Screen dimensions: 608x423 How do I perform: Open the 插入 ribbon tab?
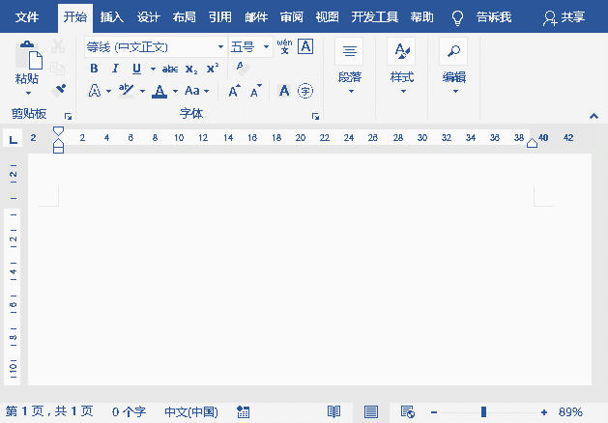coord(112,16)
